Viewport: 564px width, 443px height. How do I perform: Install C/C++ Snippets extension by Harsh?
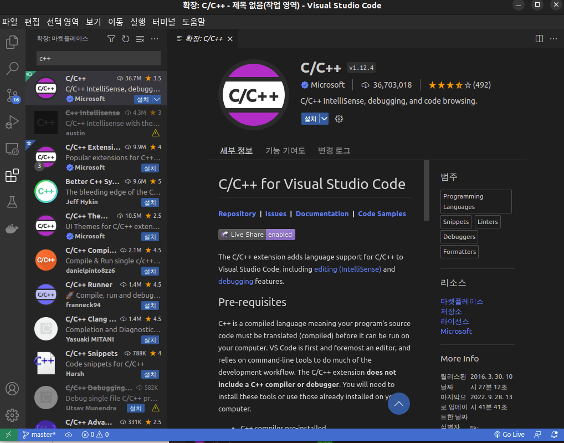pyautogui.click(x=150, y=374)
